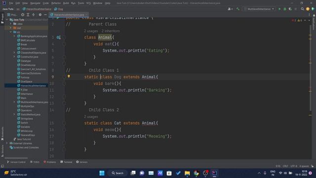Open the Build menu
This screenshot has width=316, height=178.
66,3
